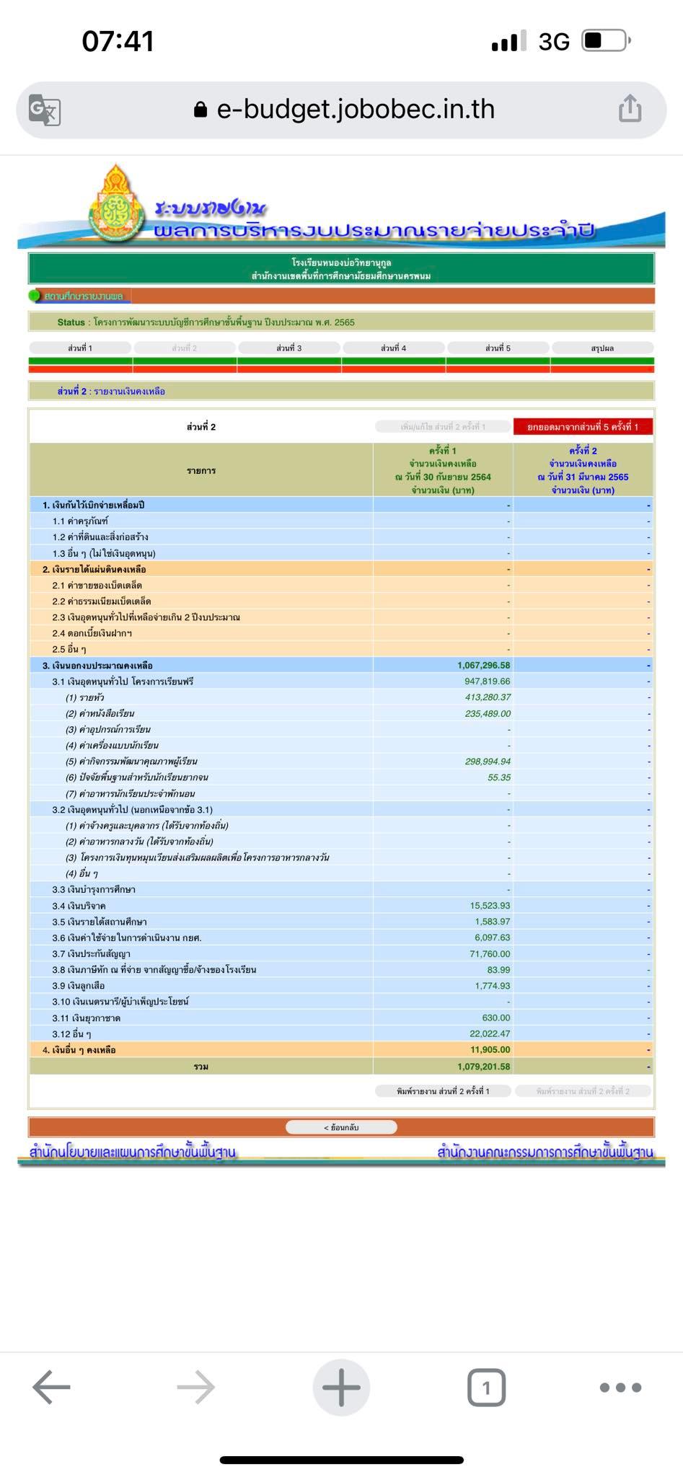Select the ส่วนที่ 5 tab
The image size is (683, 1477).
click(498, 348)
